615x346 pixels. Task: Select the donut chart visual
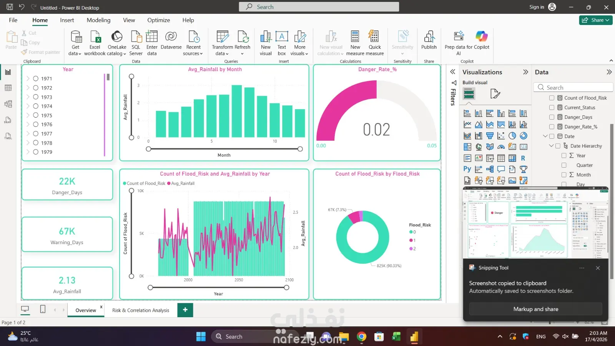click(x=524, y=136)
